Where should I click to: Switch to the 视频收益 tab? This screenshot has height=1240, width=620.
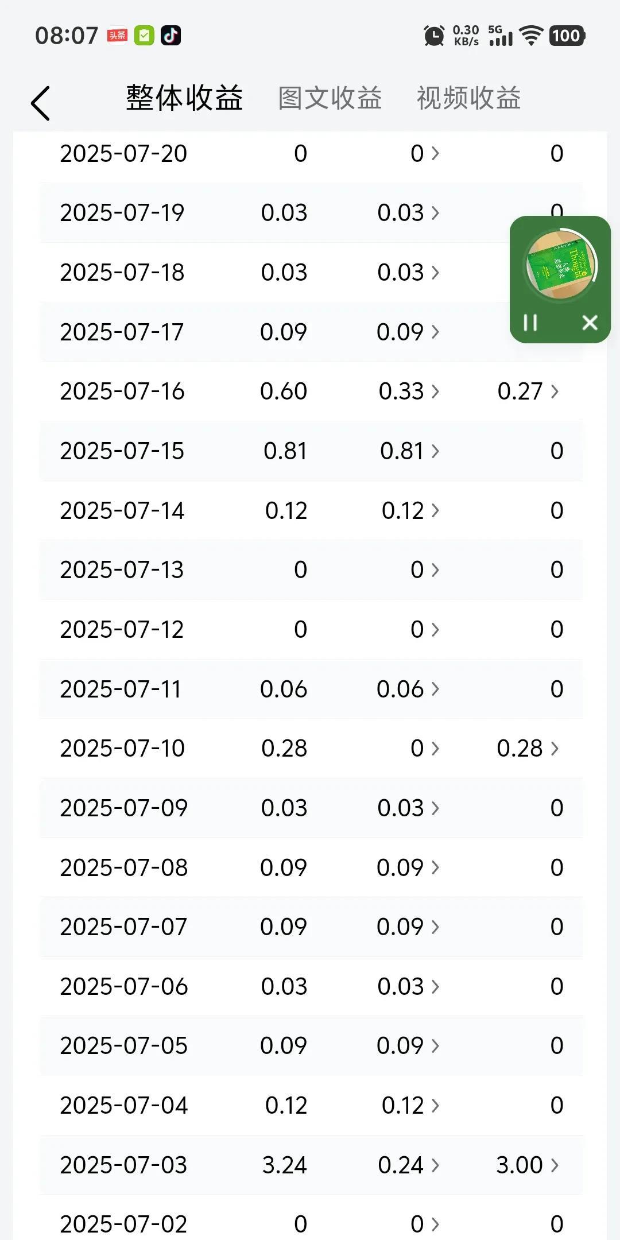468,98
